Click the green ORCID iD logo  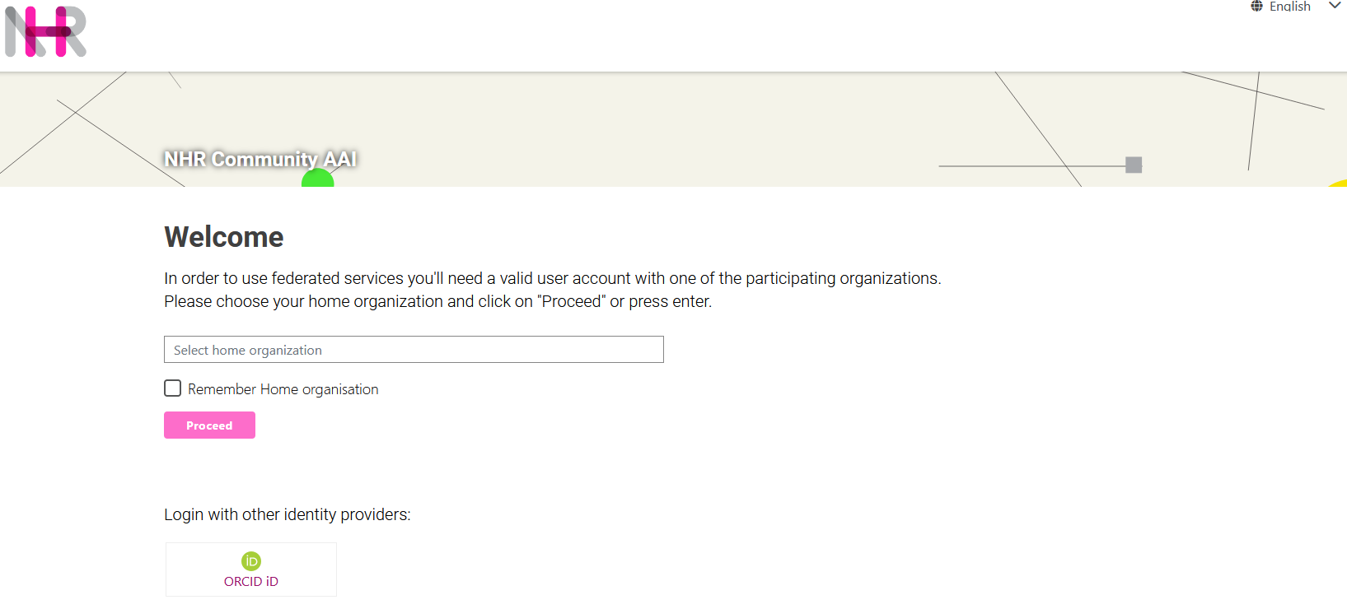click(x=251, y=561)
